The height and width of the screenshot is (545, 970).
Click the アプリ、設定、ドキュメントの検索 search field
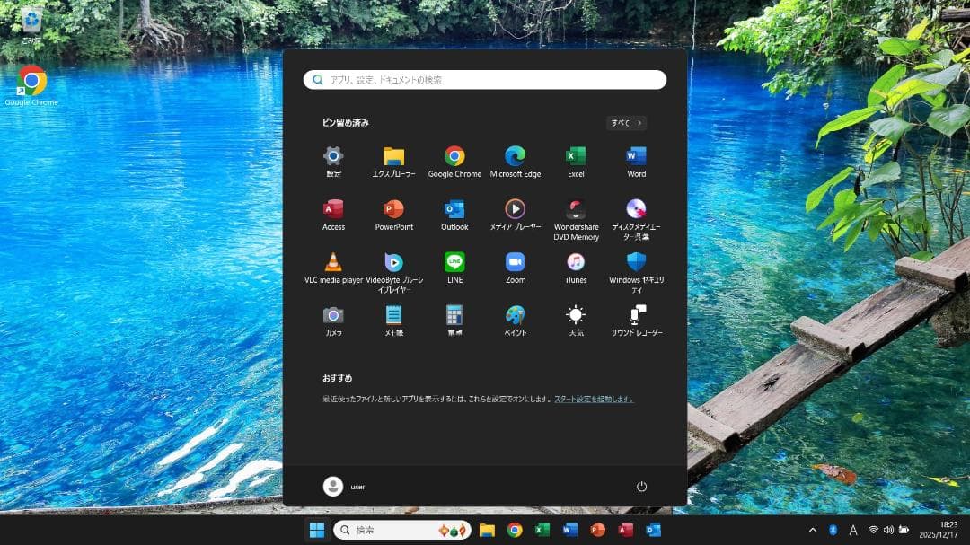pos(484,79)
